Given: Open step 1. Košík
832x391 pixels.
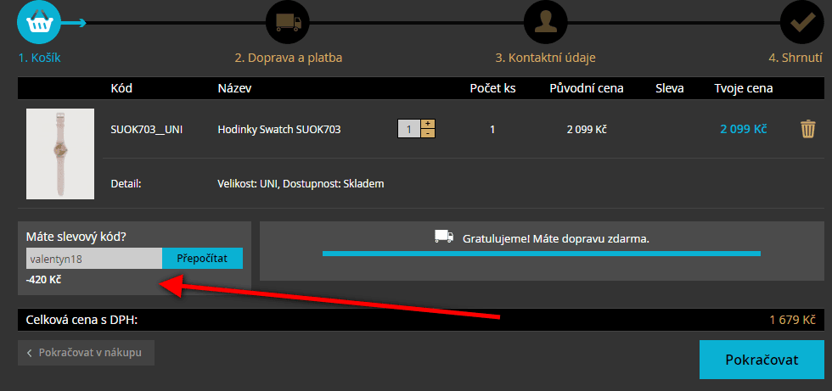Looking at the screenshot, I should click(39, 58).
